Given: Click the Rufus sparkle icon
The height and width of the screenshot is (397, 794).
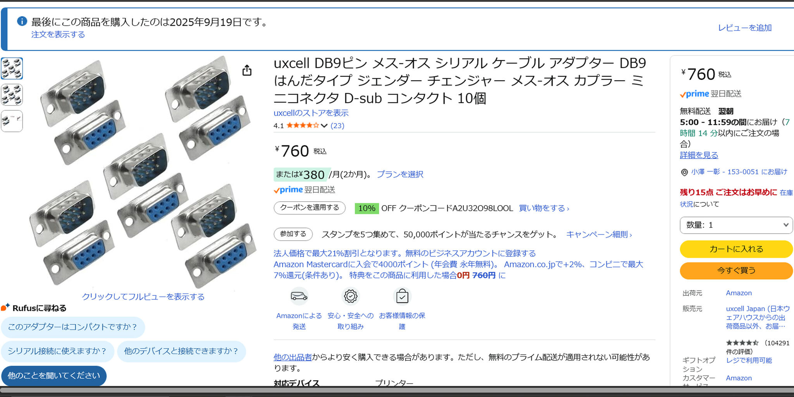Looking at the screenshot, I should pos(5,307).
